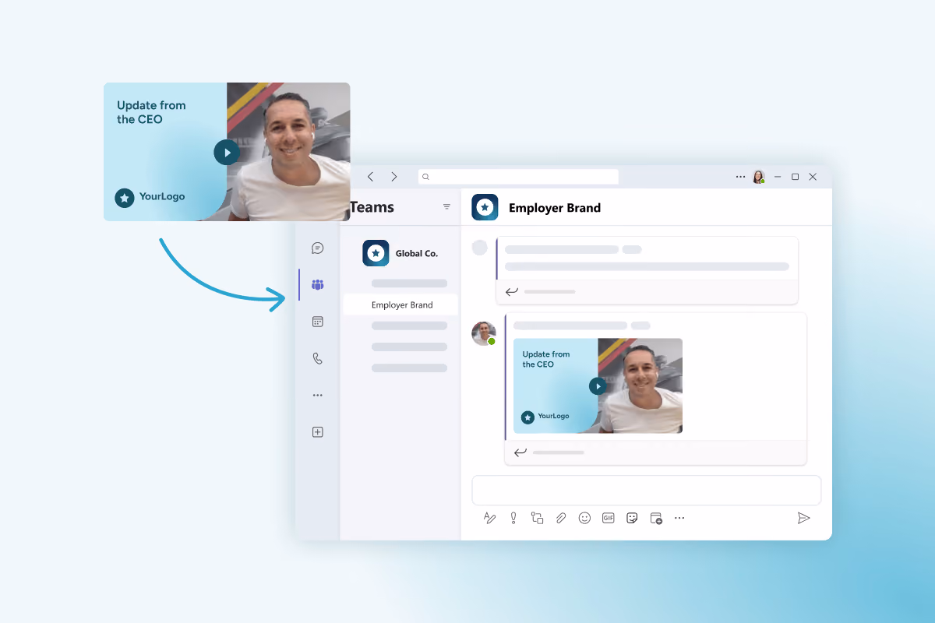
Task: Show more compose options ellipsis
Action: pos(679,518)
